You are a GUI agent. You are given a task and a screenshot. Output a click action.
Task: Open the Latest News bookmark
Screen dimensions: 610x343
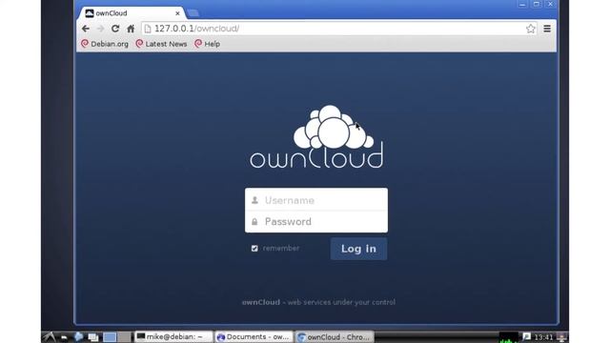161,44
